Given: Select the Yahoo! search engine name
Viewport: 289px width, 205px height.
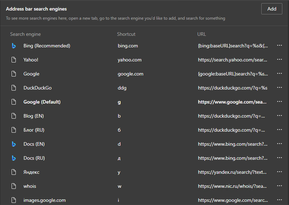Looking at the screenshot, I should click(31, 60).
